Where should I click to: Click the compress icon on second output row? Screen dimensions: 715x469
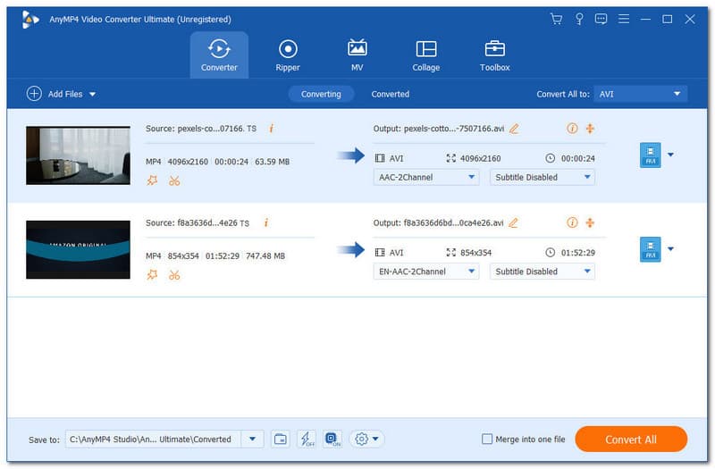coord(590,222)
